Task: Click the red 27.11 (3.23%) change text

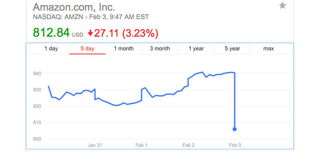Action: tap(126, 33)
